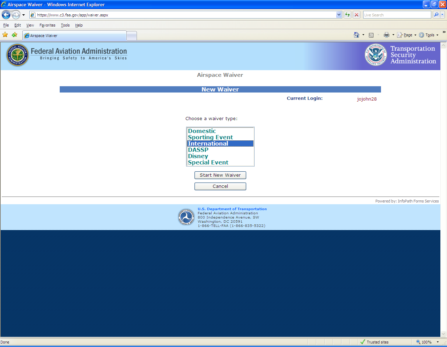Image resolution: width=447 pixels, height=347 pixels.
Task: Open the search provider options dropdown
Action: click(x=442, y=15)
